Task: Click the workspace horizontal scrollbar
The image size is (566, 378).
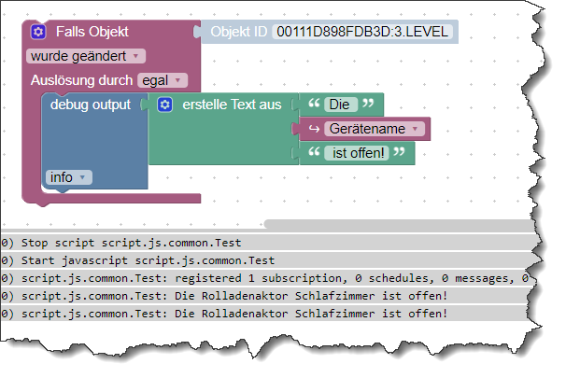Action: (x=392, y=224)
